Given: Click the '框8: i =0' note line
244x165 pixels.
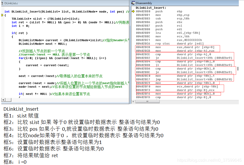Looking at the screenshot, I should [15, 162].
